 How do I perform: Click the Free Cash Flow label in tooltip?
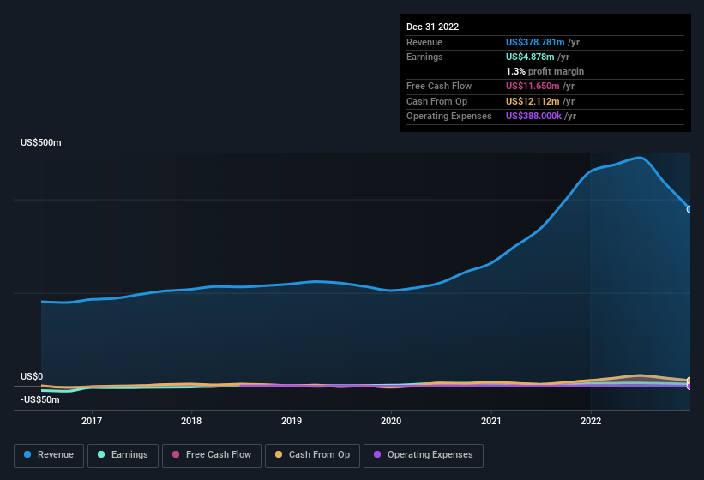439,86
